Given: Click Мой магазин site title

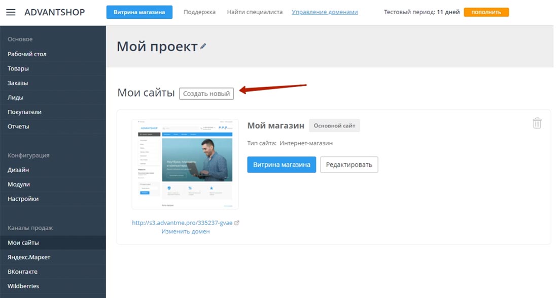Looking at the screenshot, I should [276, 125].
